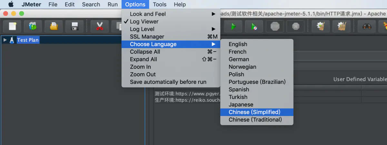This screenshot has height=145, width=387.
Task: Select English language
Action: coord(257,44)
